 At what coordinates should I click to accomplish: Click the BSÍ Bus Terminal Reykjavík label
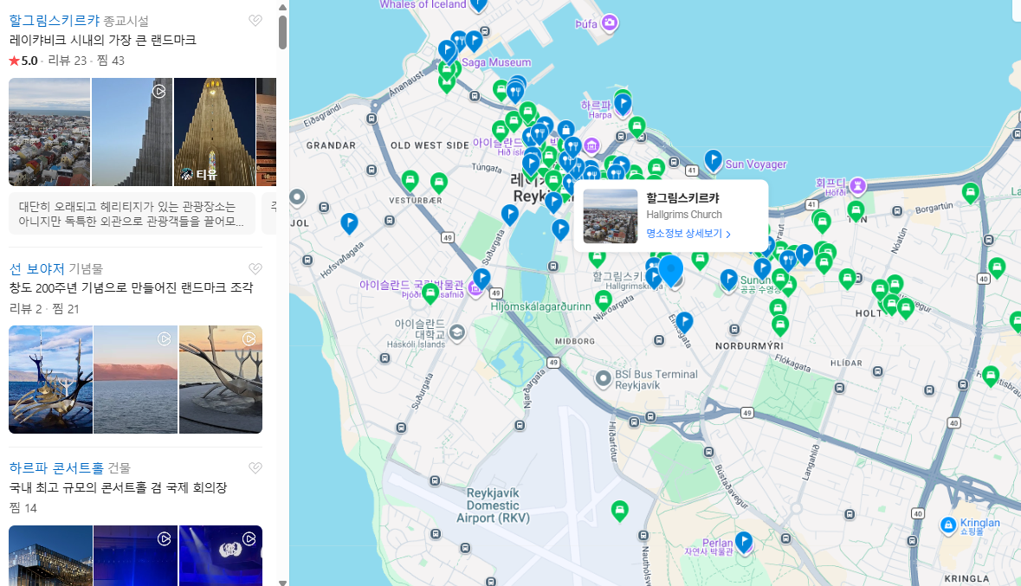[656, 380]
